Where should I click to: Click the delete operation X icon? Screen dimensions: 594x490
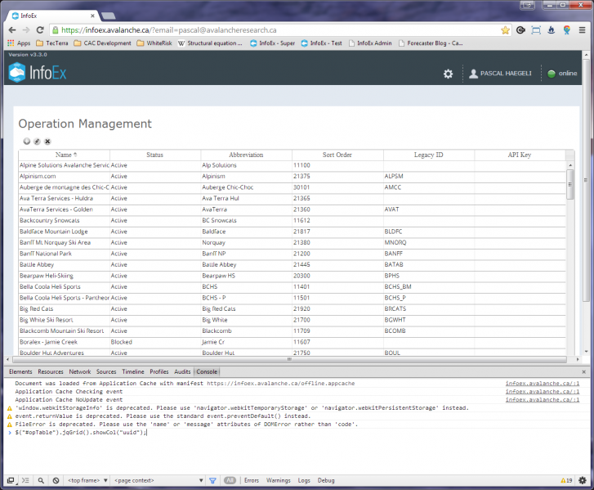tap(47, 142)
